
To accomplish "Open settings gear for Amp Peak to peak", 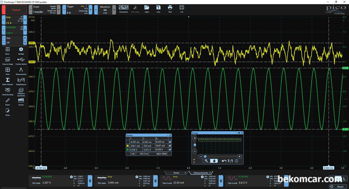I will (x=202, y=177).
